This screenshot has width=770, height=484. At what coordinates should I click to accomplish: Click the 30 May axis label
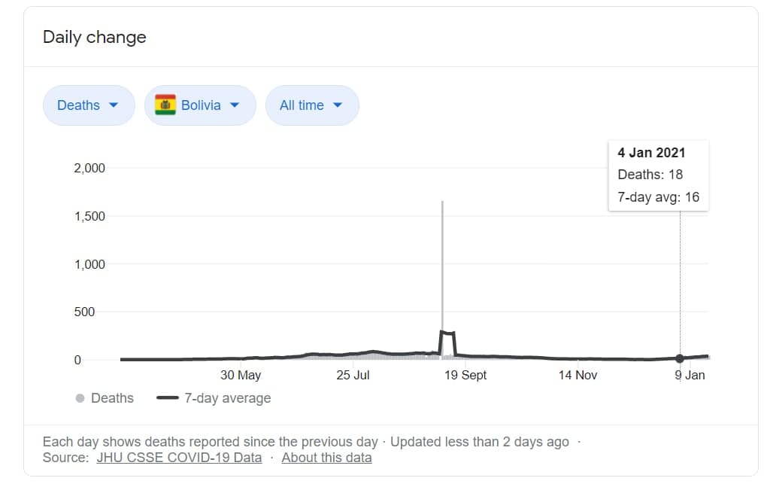(x=241, y=375)
